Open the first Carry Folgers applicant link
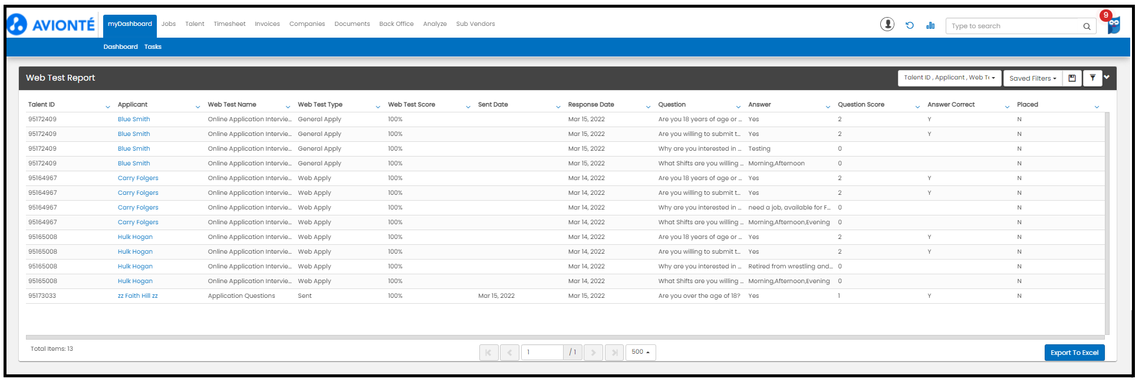 138,178
